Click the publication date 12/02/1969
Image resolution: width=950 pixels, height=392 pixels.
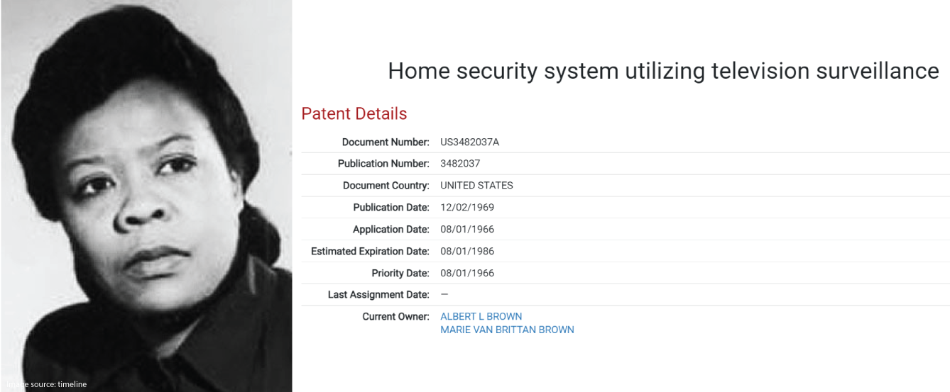467,208
